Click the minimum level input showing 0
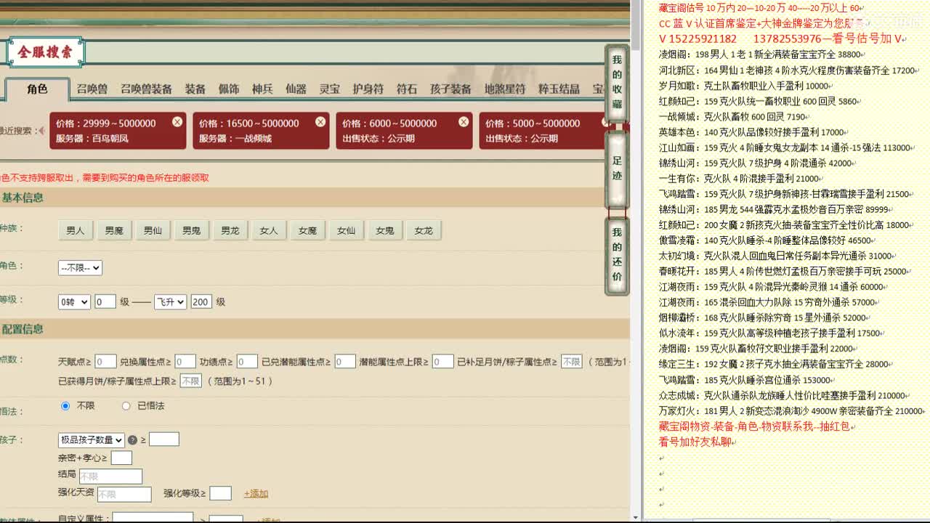 pyautogui.click(x=105, y=301)
